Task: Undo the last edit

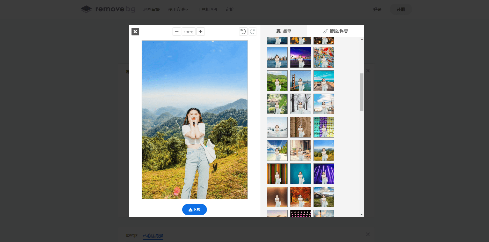Action: tap(243, 32)
